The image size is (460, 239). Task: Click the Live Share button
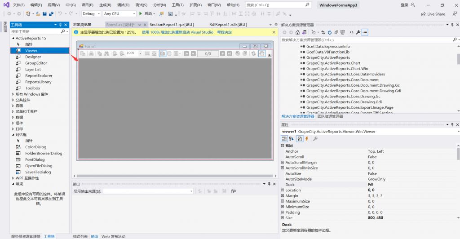click(433, 14)
